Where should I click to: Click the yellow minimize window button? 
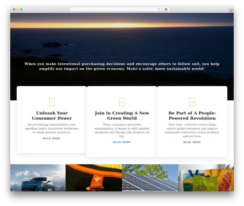click(18, 9)
